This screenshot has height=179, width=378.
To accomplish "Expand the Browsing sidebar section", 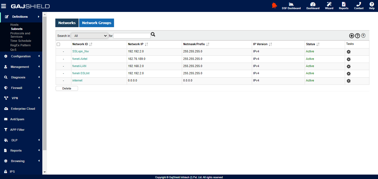I will point(21,161).
